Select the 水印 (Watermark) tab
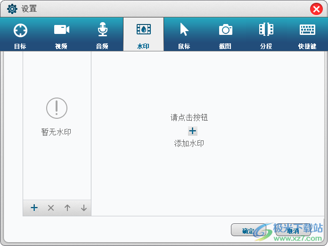 pyautogui.click(x=143, y=34)
